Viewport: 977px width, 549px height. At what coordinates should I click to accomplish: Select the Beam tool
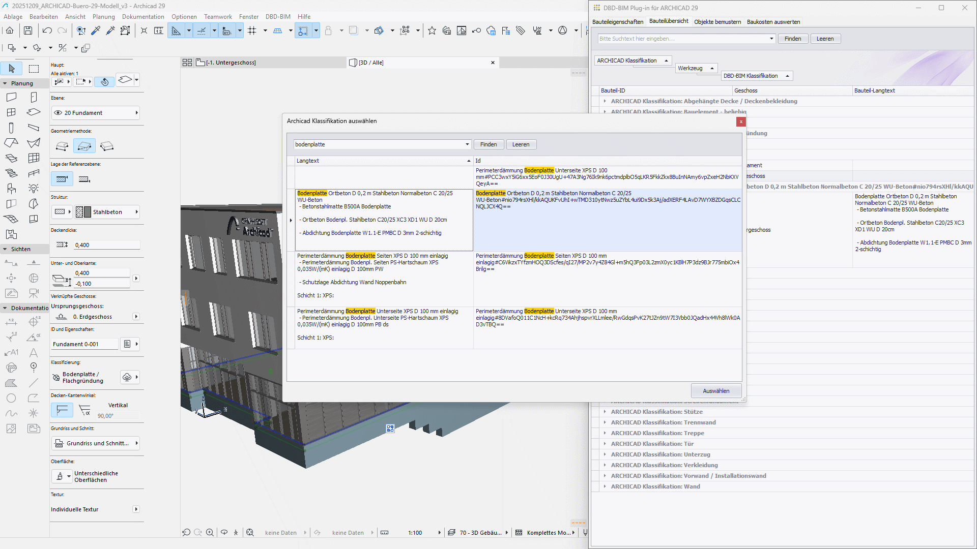[34, 128]
